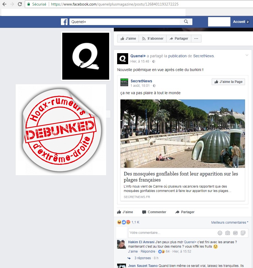Click the SecretNews page logo thumbnail

pyautogui.click(x=124, y=82)
